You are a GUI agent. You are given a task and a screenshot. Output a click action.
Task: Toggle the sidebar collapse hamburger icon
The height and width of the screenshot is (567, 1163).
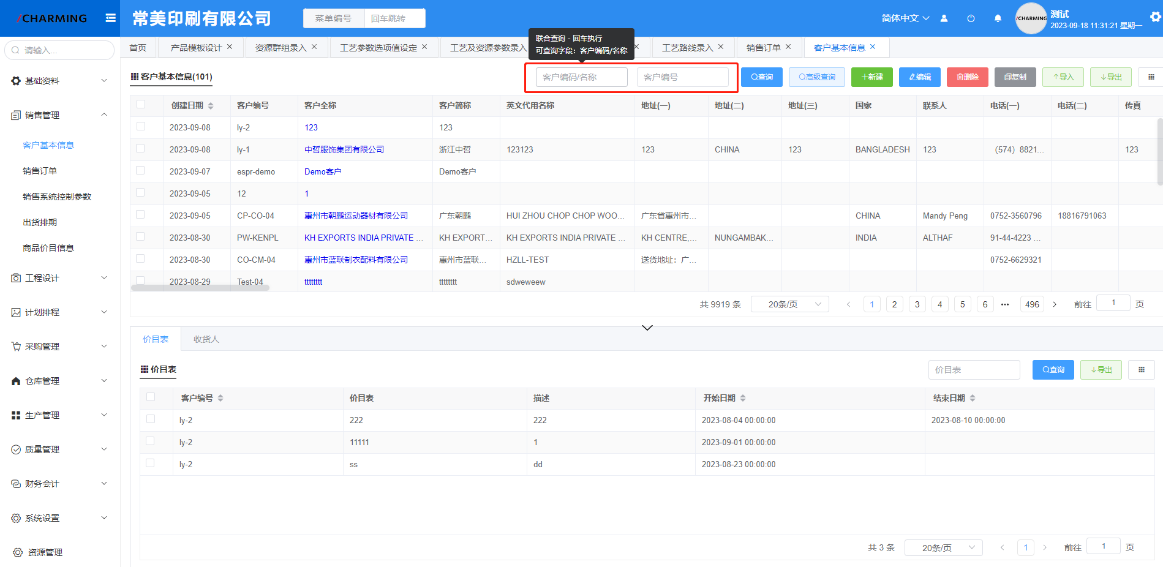tap(110, 18)
